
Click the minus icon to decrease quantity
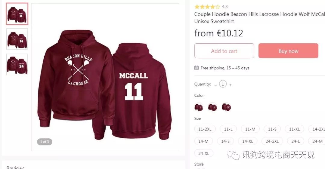coord(215,84)
